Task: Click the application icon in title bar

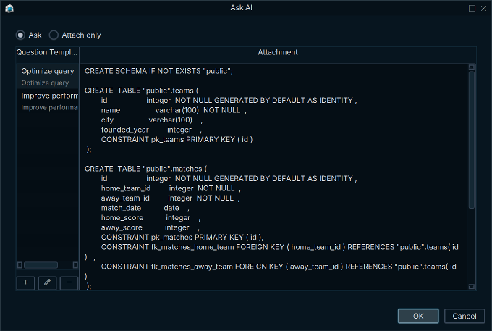Action: pos(9,9)
